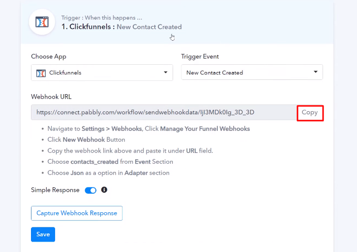Click instruction 'Navigate to Settings > Webhooks'
The width and height of the screenshot is (357, 252).
pyautogui.click(x=149, y=129)
